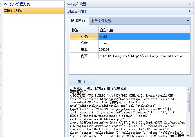The width and height of the screenshot is (195, 137).
Task: Edit the locoy author value cell
Action: tap(144, 43)
